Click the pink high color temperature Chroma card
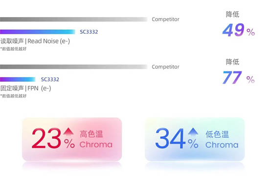269x182 pixels. coord(72,139)
